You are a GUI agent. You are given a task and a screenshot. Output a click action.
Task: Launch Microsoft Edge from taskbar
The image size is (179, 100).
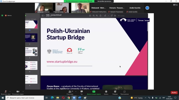click(x=52, y=98)
